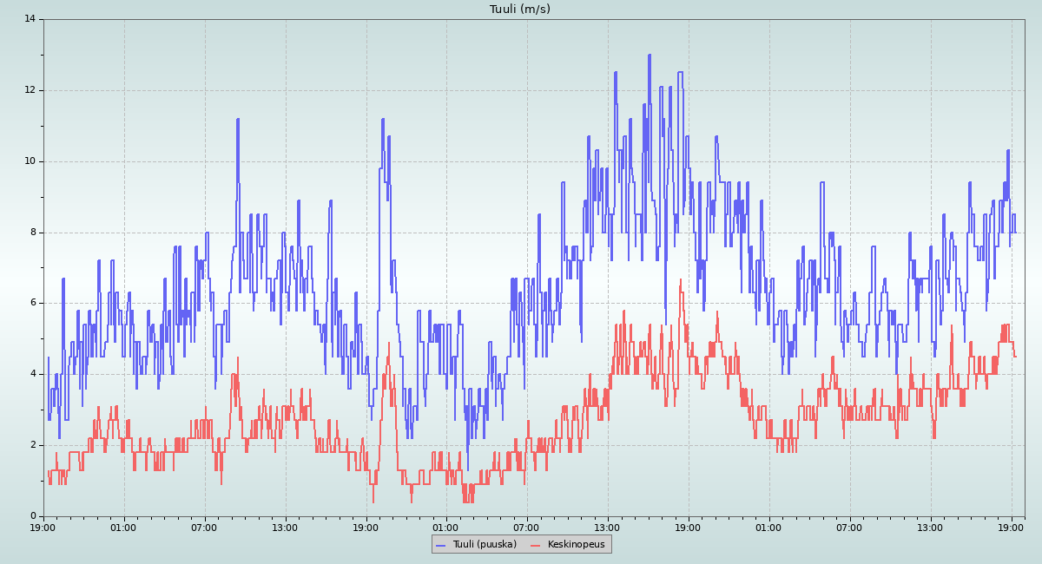Click the blue line swatch in legend
This screenshot has width=1042, height=564.
(440, 545)
